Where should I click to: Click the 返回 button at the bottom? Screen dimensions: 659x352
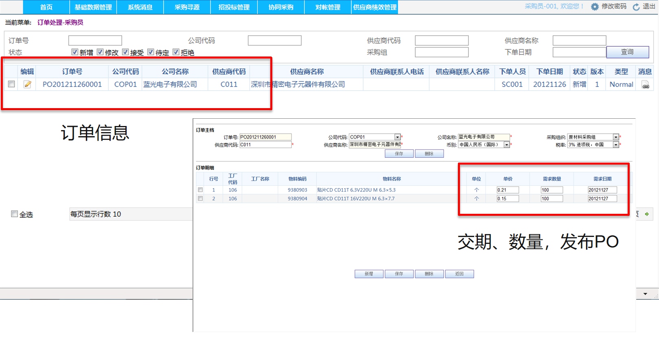pos(459,274)
